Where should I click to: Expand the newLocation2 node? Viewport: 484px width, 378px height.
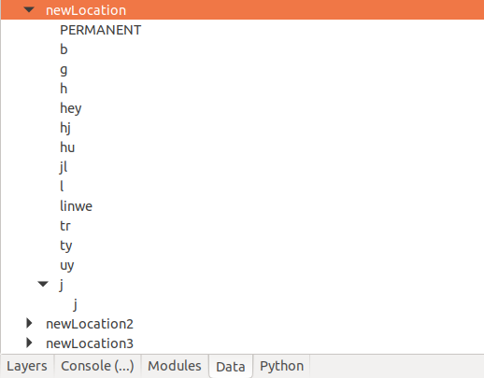(x=29, y=324)
